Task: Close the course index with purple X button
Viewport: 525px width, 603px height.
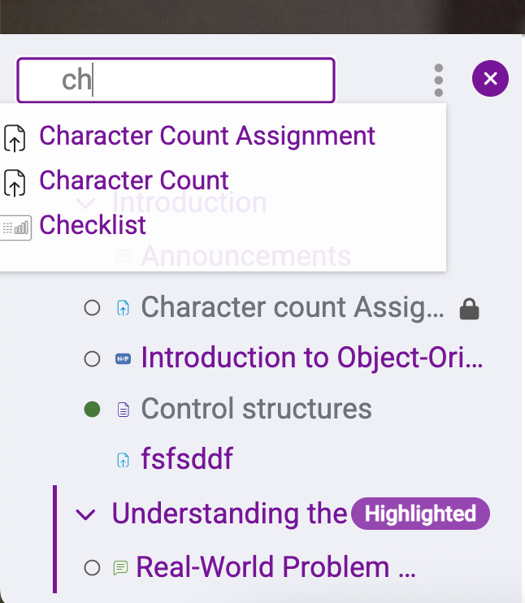Action: (490, 79)
